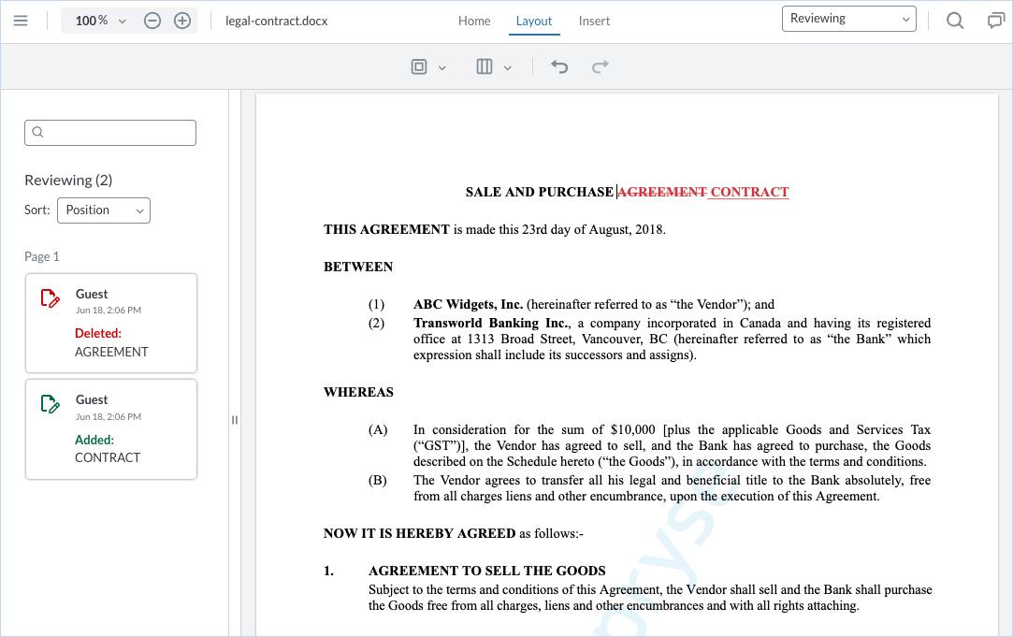Select the Added CONTRACT review card

point(111,429)
